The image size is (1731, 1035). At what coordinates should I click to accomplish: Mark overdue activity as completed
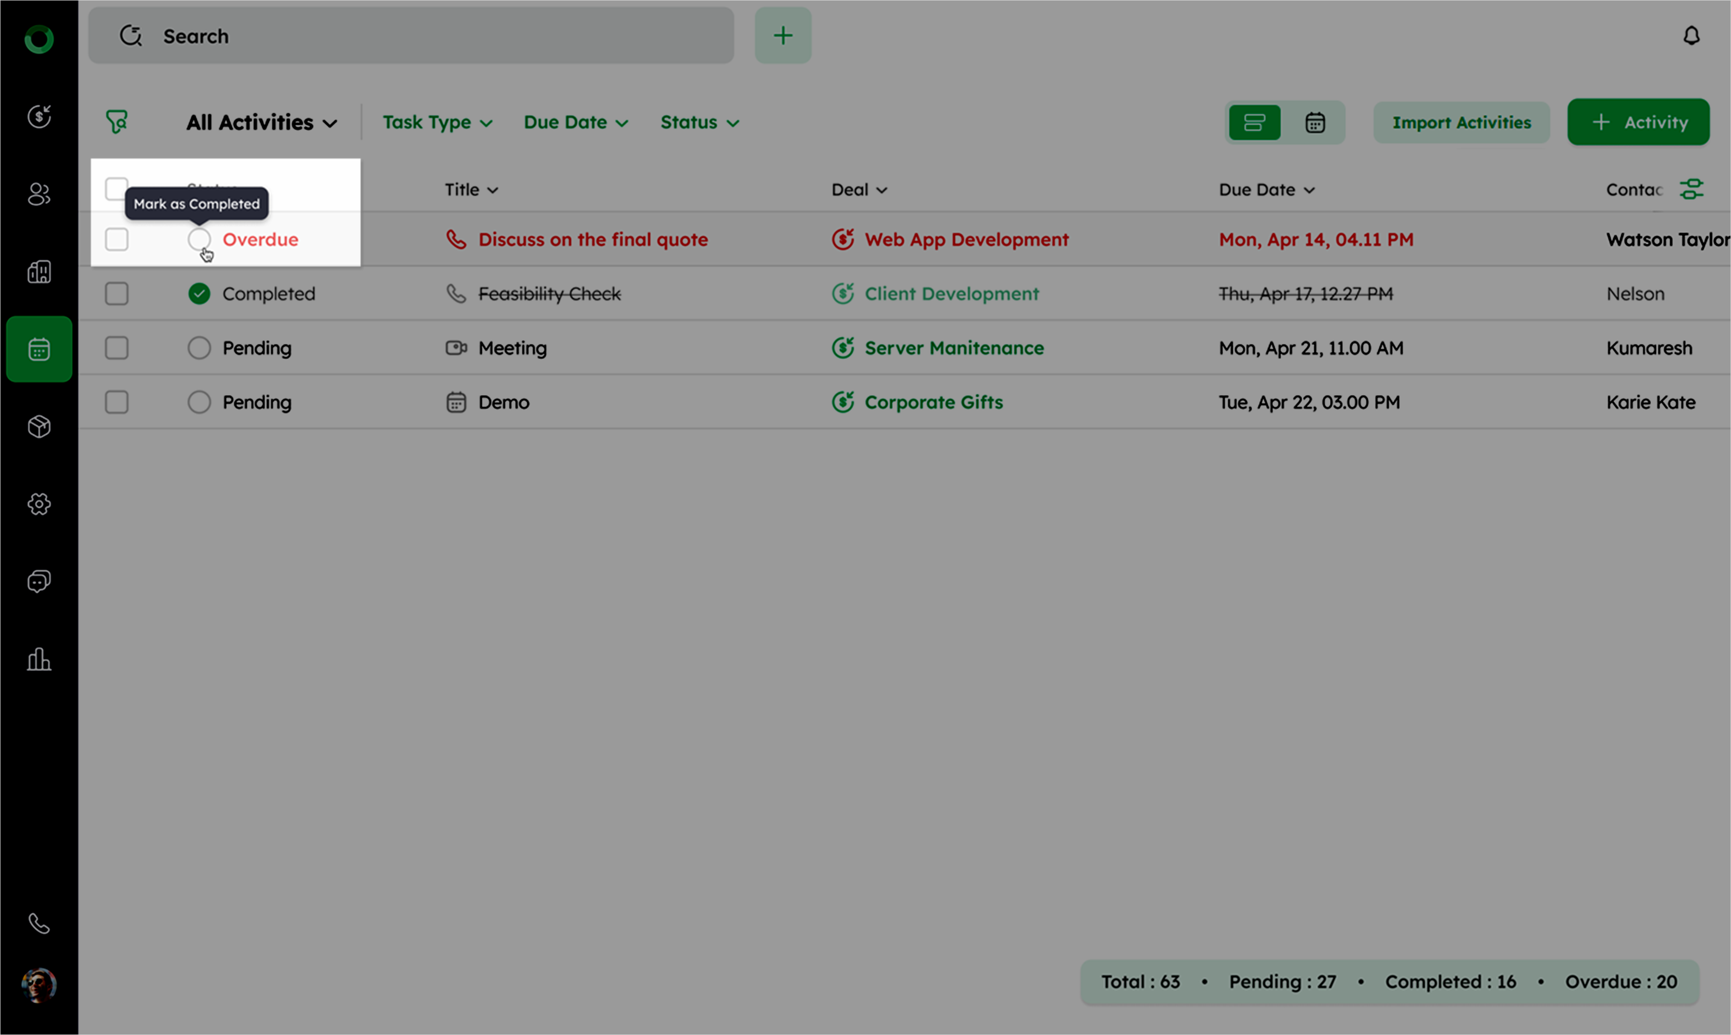click(x=199, y=239)
